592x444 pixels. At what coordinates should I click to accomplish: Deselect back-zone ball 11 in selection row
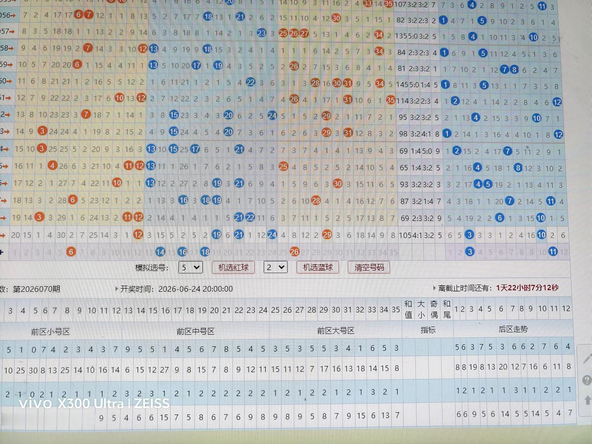553,251
